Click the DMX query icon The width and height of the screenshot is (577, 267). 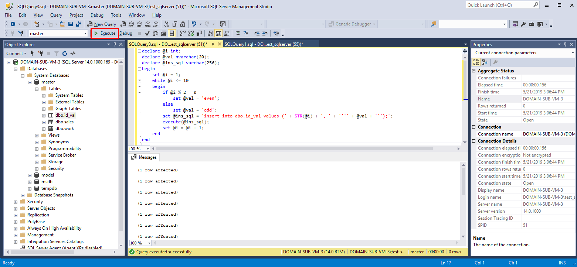coord(139,24)
